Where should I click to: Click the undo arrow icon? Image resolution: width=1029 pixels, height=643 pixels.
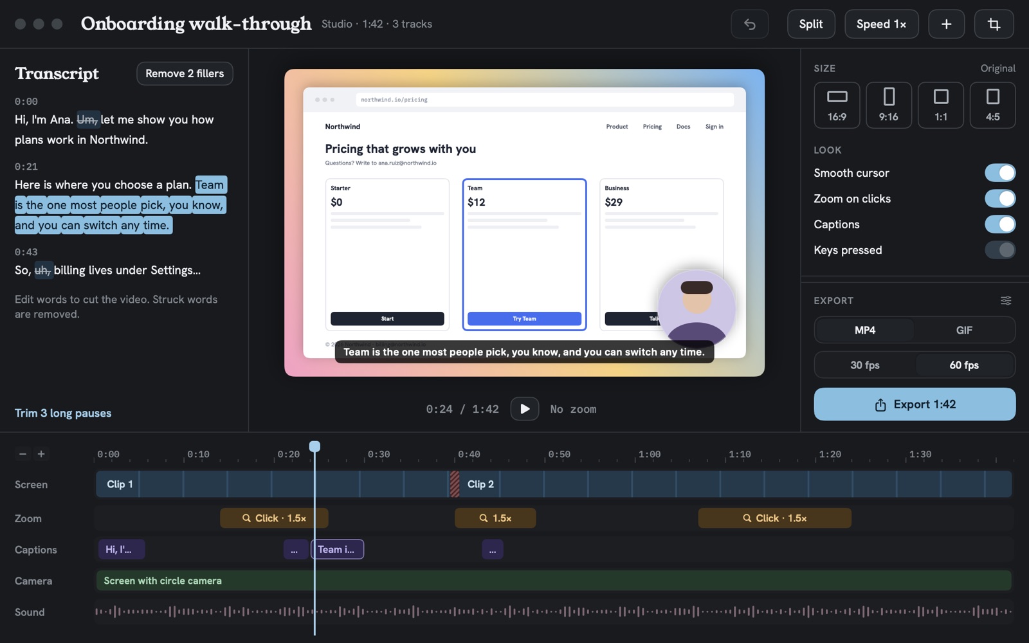click(749, 24)
